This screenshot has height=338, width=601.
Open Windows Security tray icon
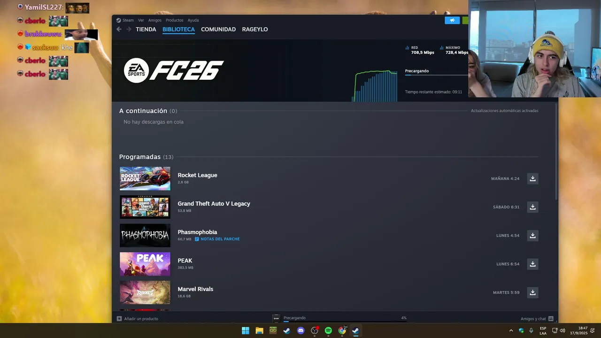tap(521, 330)
